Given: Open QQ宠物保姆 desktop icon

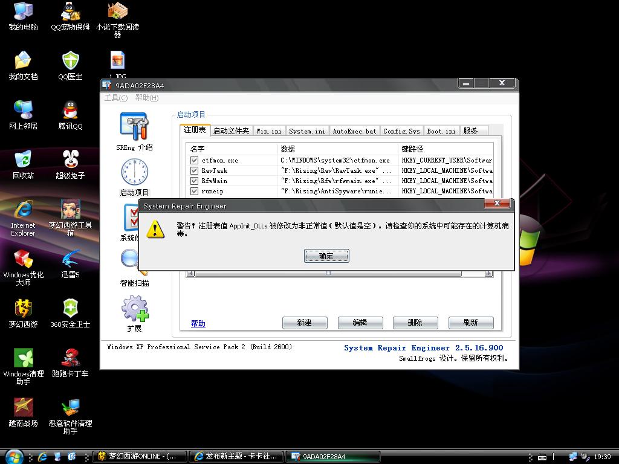Looking at the screenshot, I should [70, 16].
